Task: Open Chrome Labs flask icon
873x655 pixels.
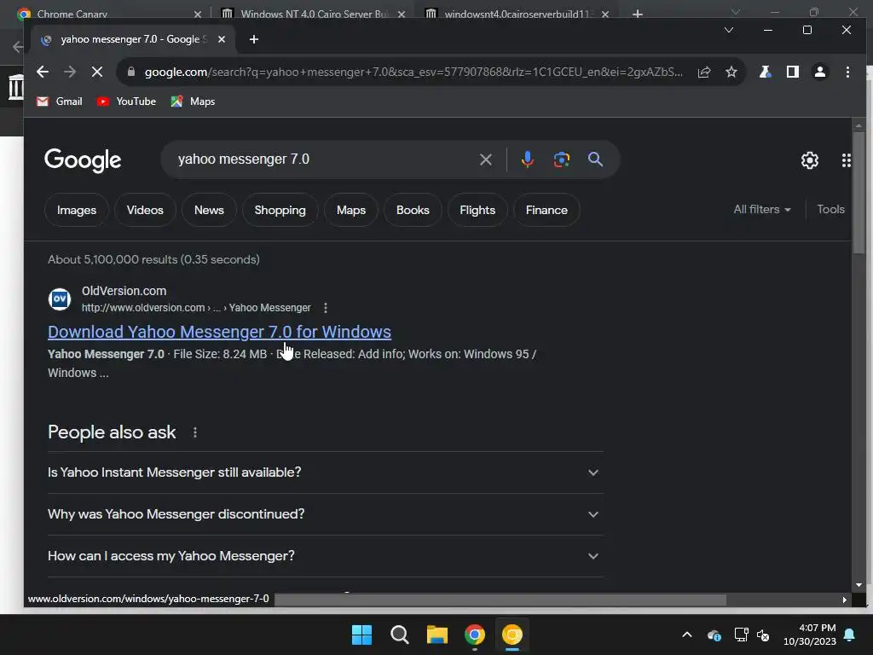Action: tap(766, 72)
